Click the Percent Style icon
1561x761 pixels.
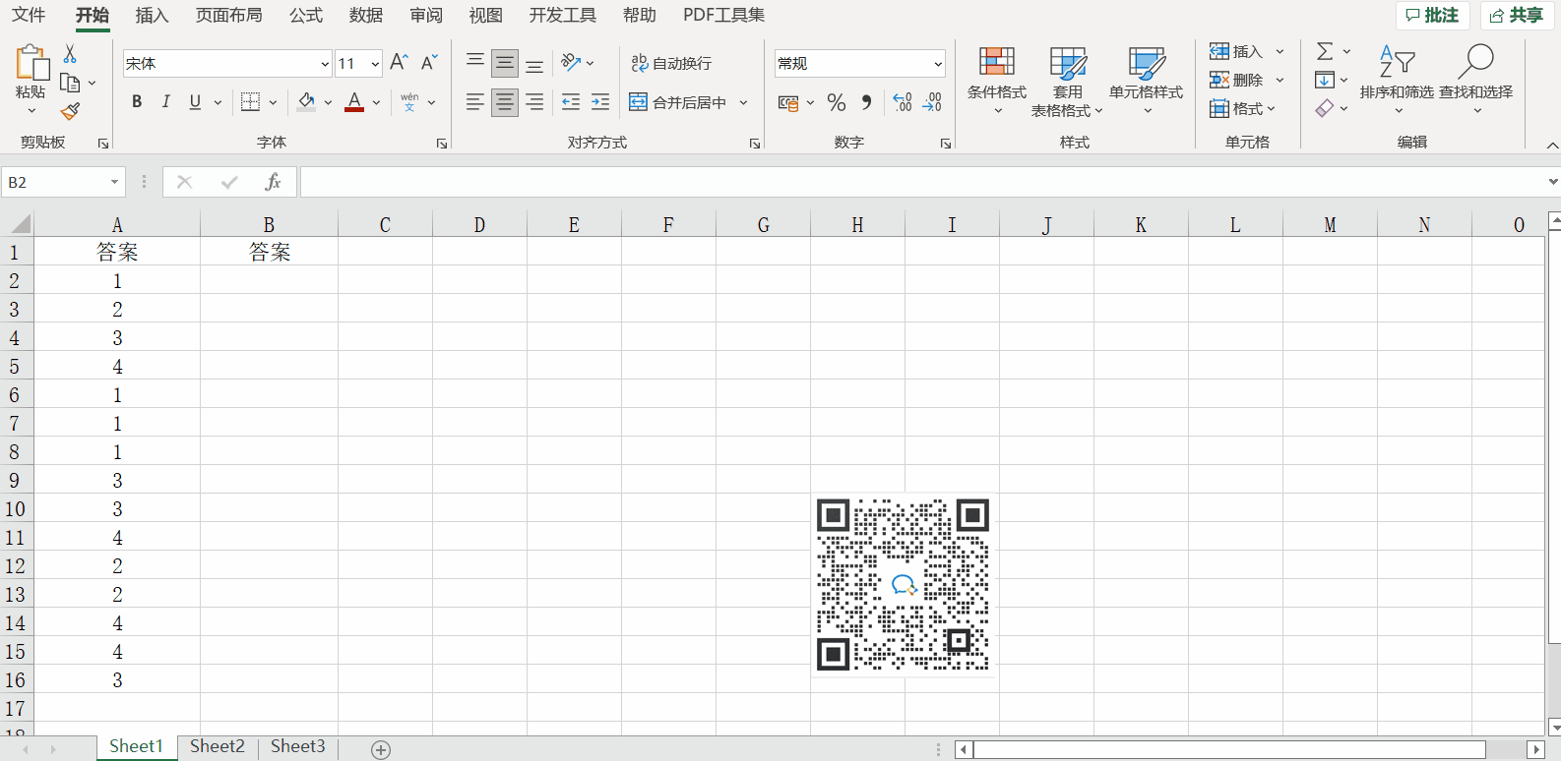(x=837, y=102)
